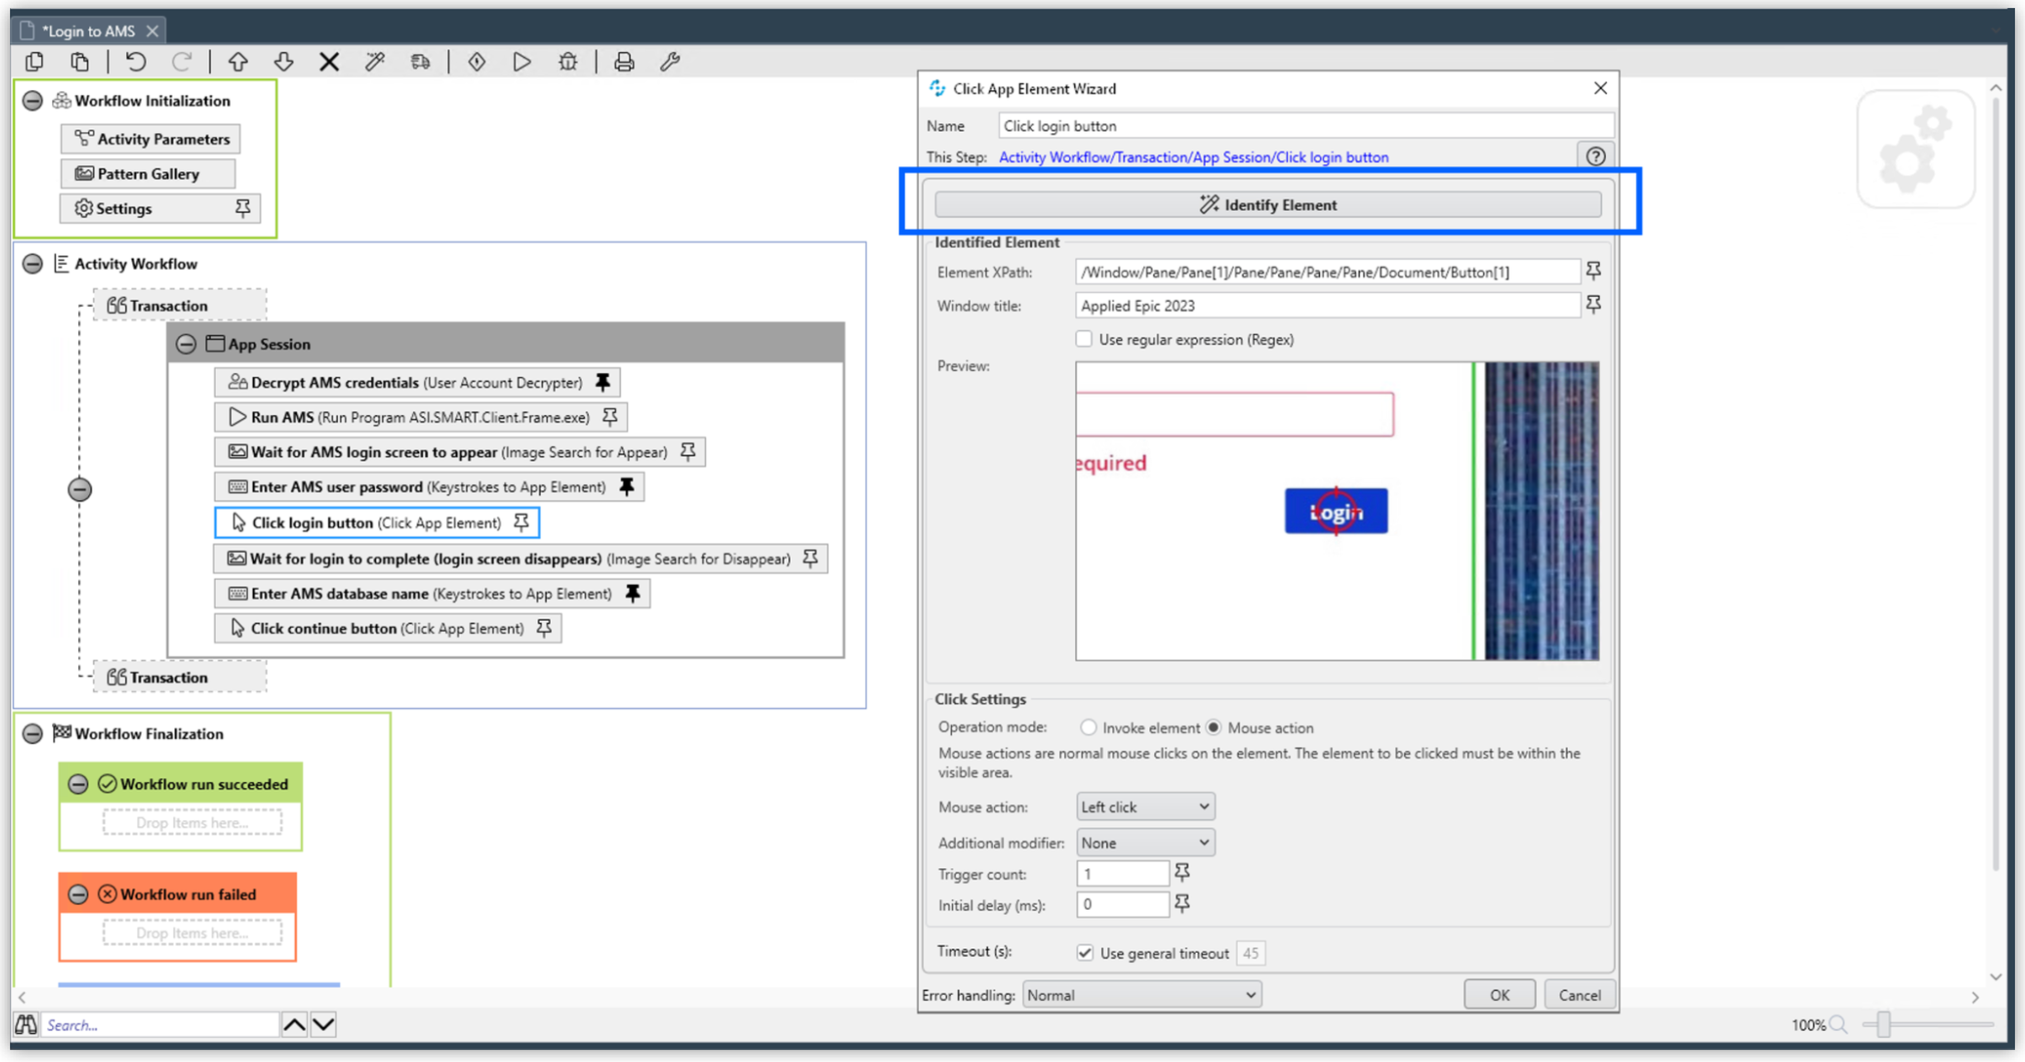2025x1062 pixels.
Task: Open the Debug bug icon
Action: [x=568, y=61]
